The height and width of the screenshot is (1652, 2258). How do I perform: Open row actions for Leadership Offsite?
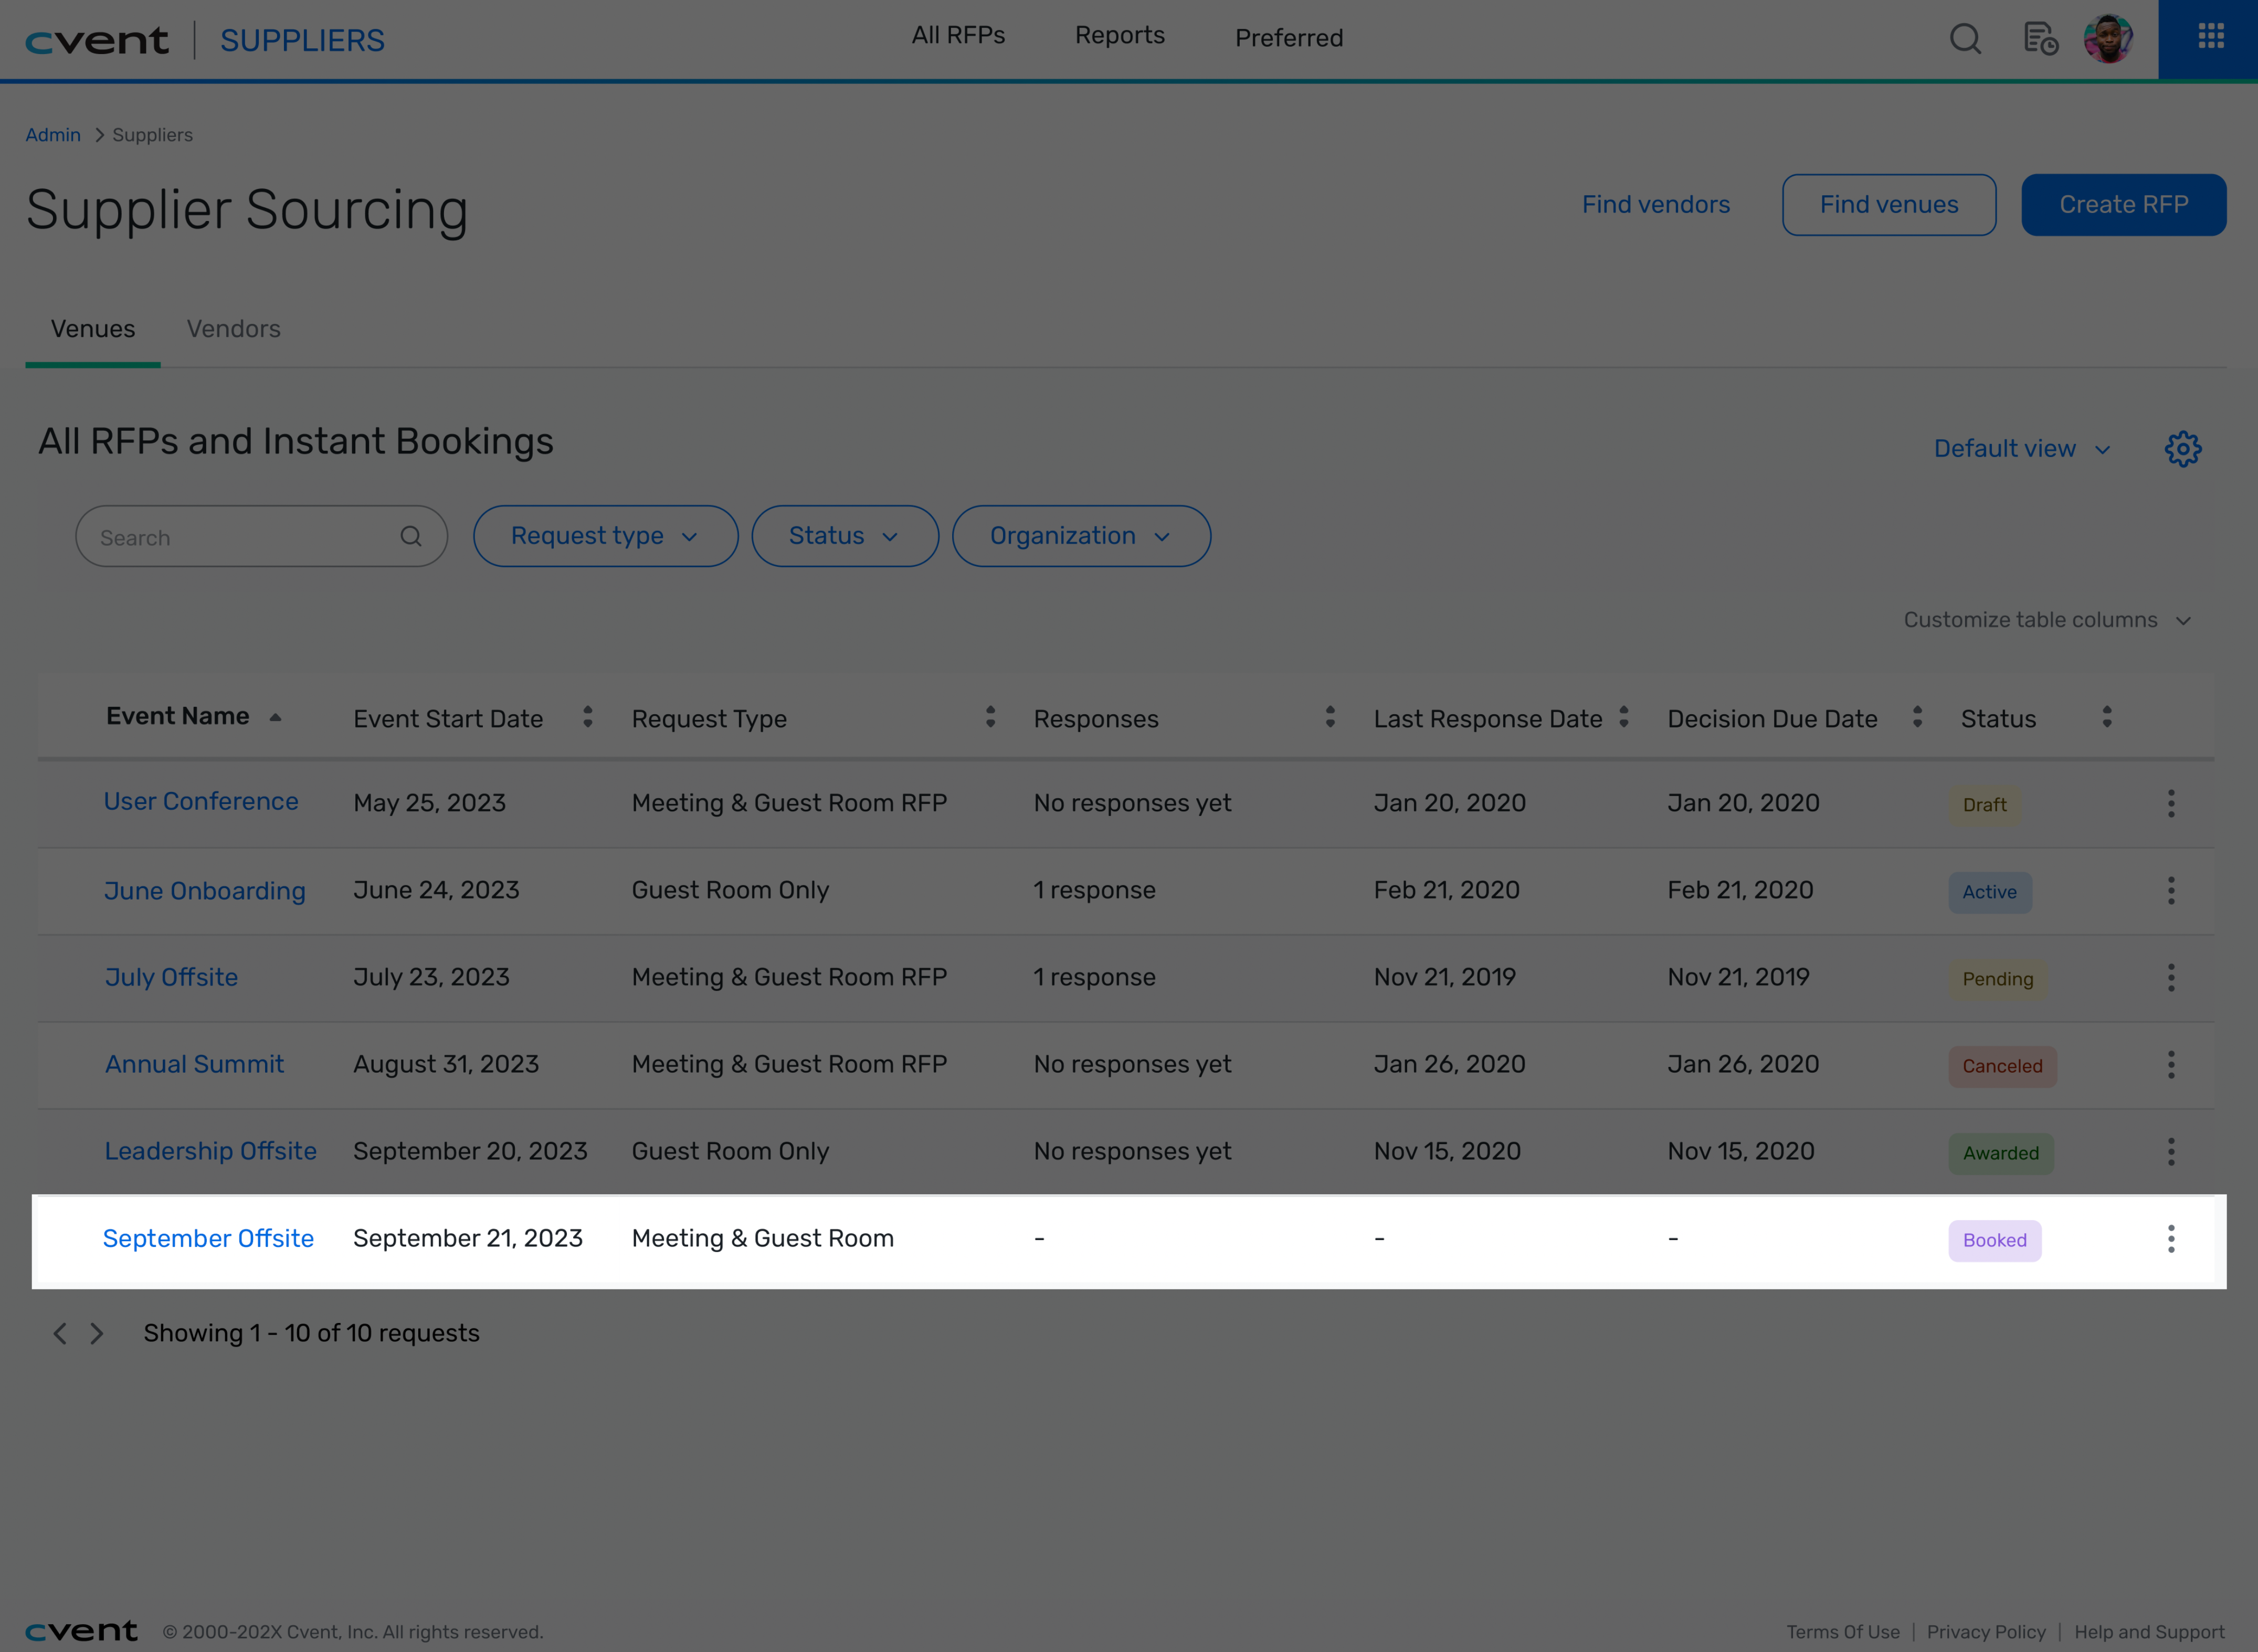[2171, 1151]
